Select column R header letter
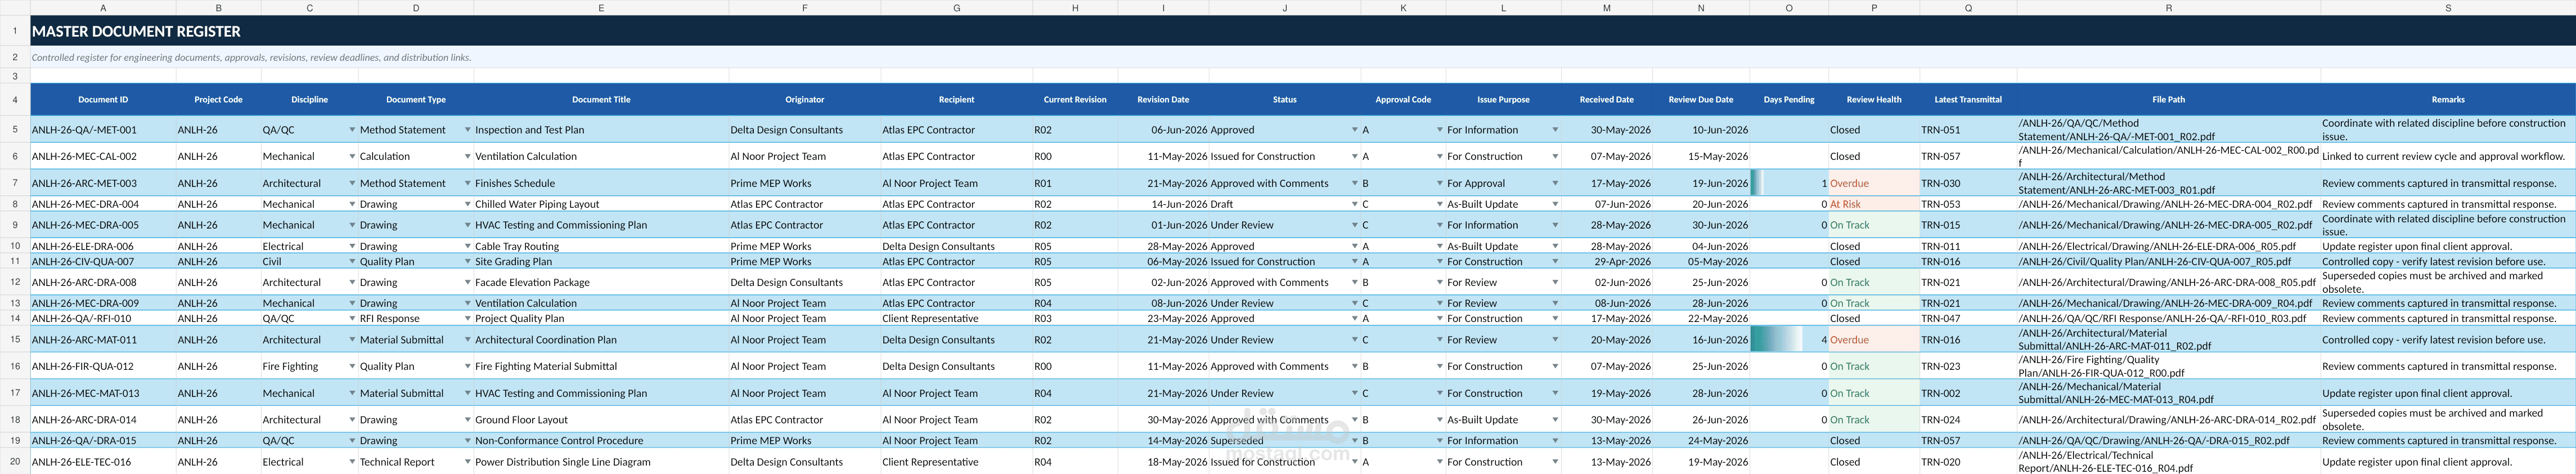Screen dimensions: 2576x474 pos(2168,8)
